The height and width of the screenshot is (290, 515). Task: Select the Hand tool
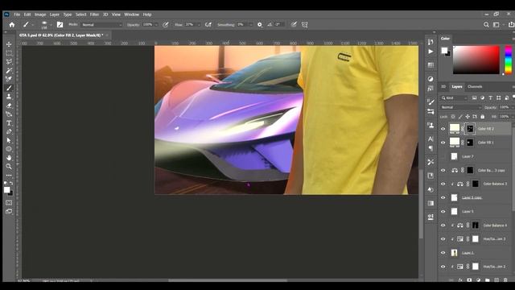coord(9,158)
